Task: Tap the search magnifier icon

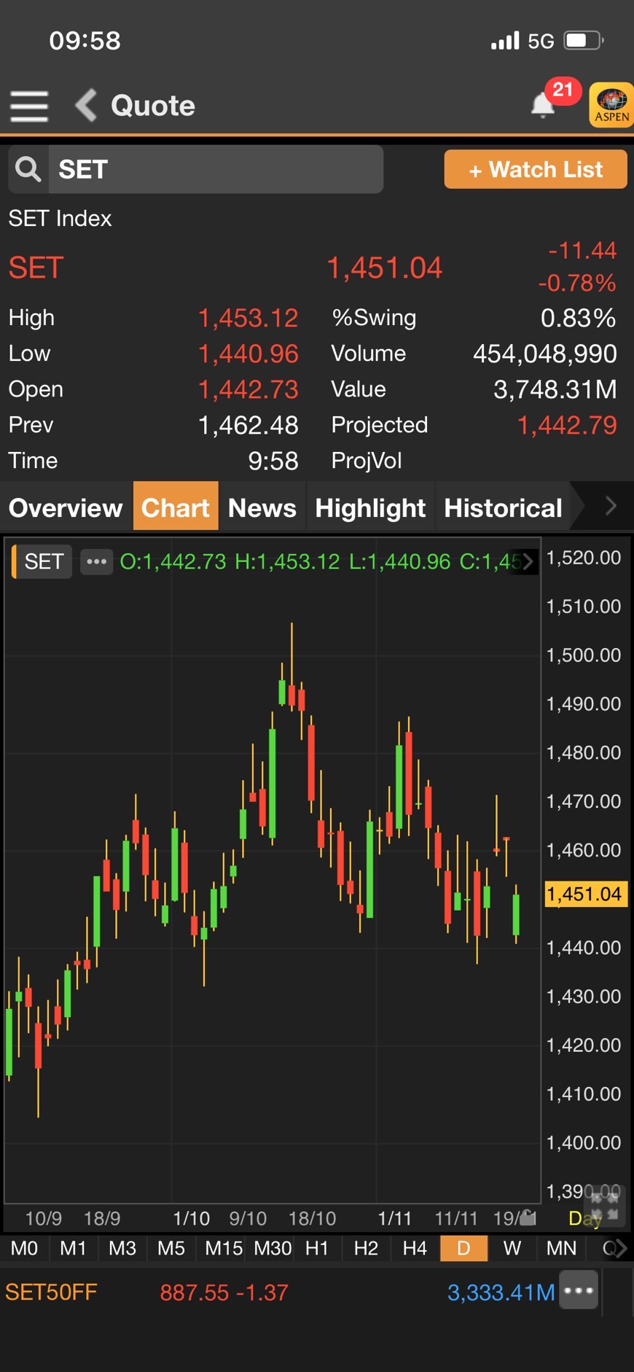Action: point(28,169)
